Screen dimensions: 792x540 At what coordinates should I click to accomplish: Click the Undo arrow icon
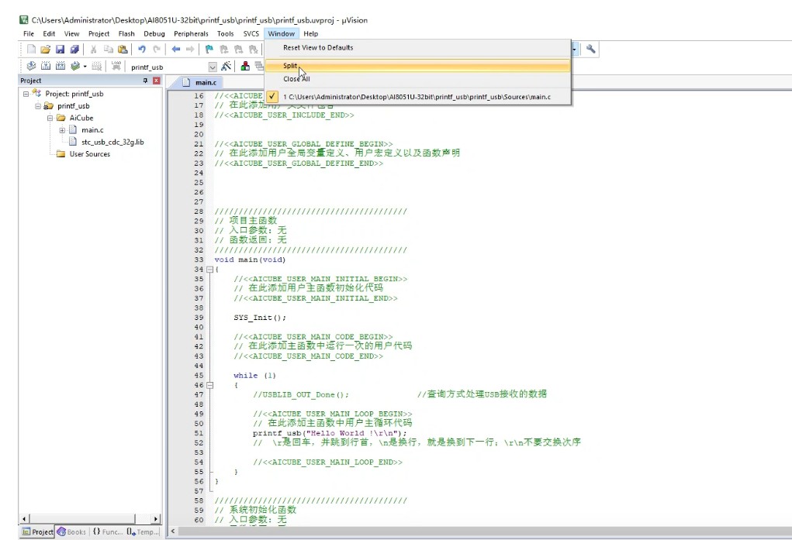[x=142, y=49]
